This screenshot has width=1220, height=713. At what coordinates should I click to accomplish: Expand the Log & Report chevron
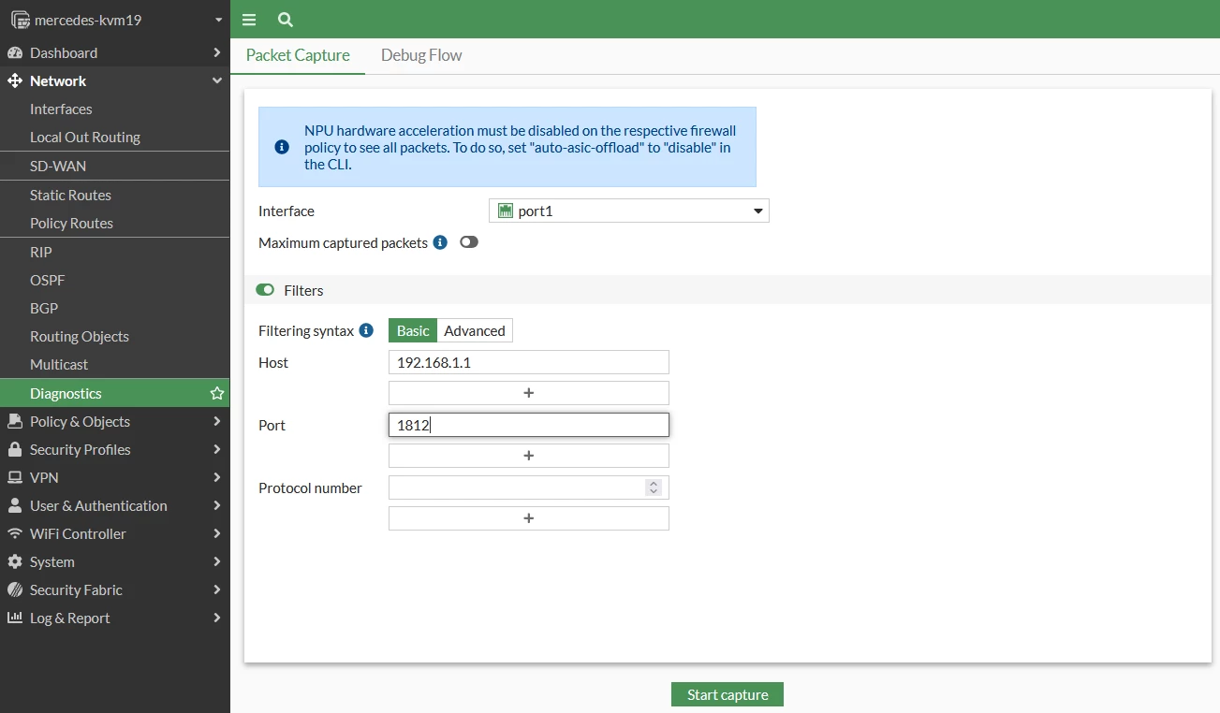coord(217,618)
